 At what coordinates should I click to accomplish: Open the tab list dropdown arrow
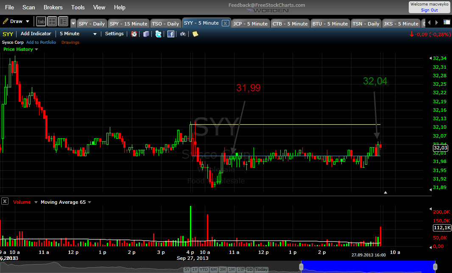(73, 24)
